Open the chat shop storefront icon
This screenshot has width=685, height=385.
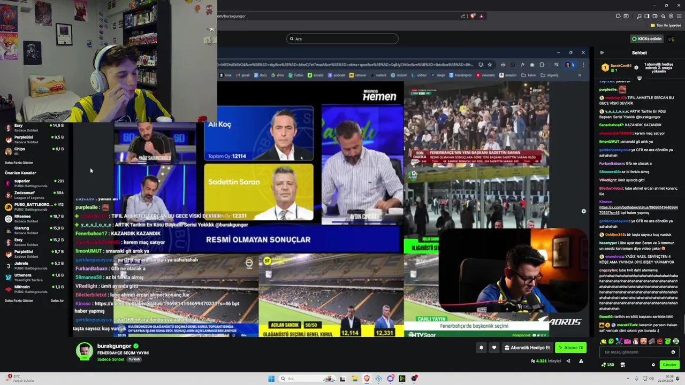click(x=622, y=365)
